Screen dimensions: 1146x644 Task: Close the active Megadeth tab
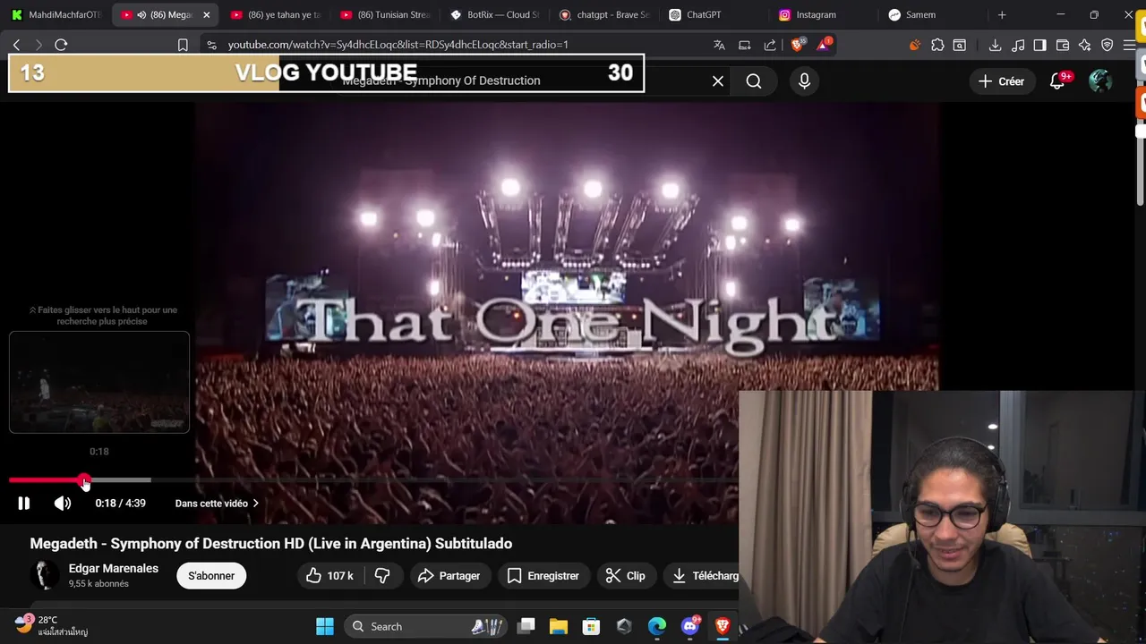pyautogui.click(x=206, y=14)
